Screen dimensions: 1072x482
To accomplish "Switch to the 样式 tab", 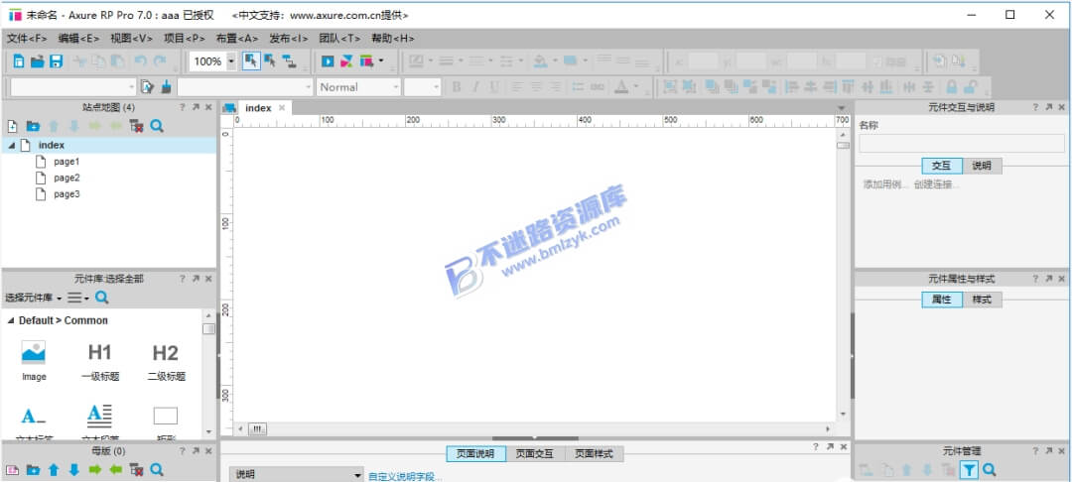I will pyautogui.click(x=982, y=300).
